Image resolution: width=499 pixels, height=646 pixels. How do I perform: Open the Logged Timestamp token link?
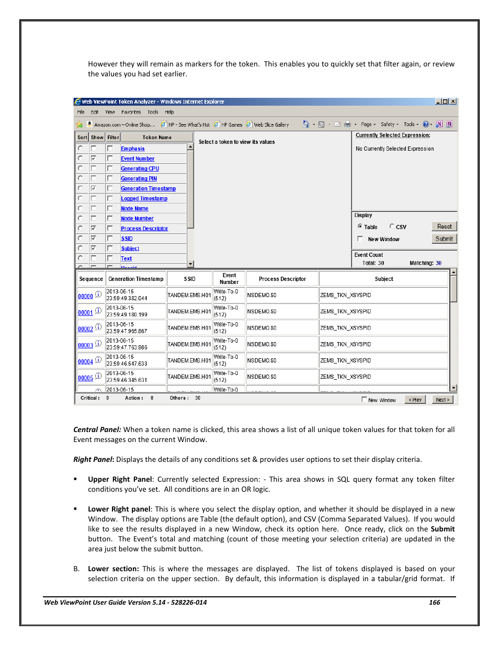[x=144, y=198]
